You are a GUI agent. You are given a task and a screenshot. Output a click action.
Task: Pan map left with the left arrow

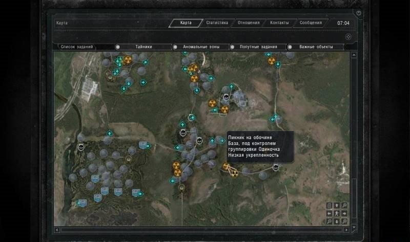point(329,213)
